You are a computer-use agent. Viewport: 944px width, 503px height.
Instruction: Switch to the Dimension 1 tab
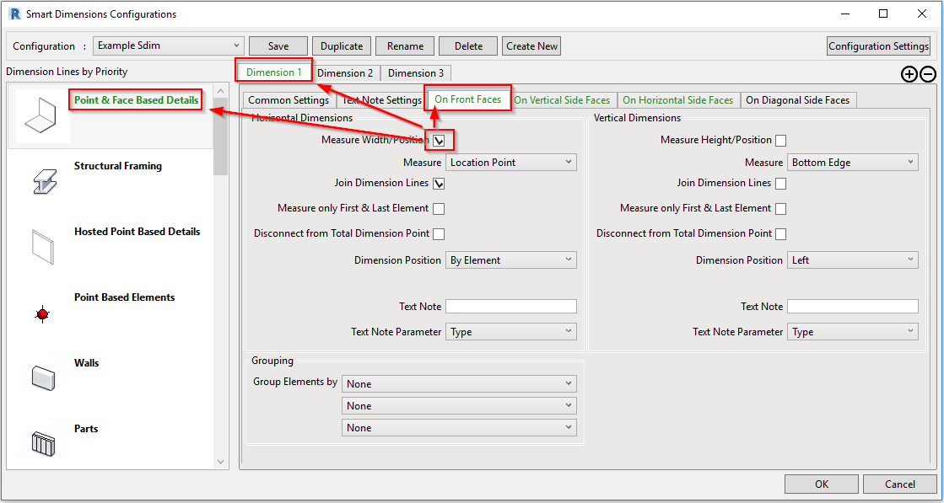tap(274, 72)
